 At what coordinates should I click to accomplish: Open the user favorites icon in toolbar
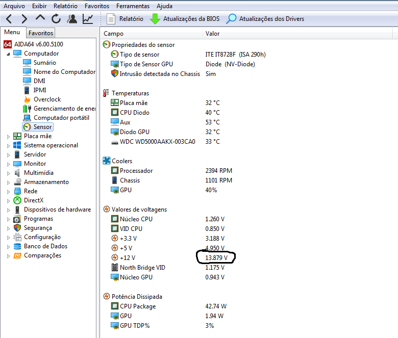pos(72,19)
